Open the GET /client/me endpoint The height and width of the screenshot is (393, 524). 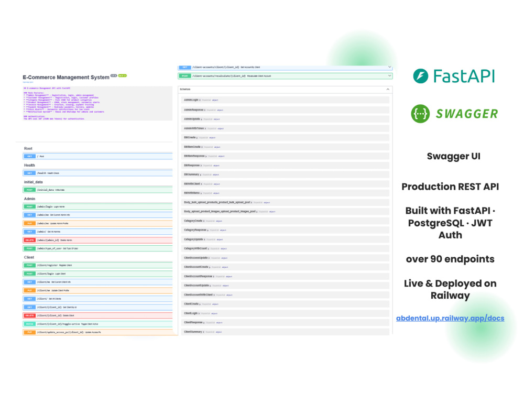click(x=97, y=282)
